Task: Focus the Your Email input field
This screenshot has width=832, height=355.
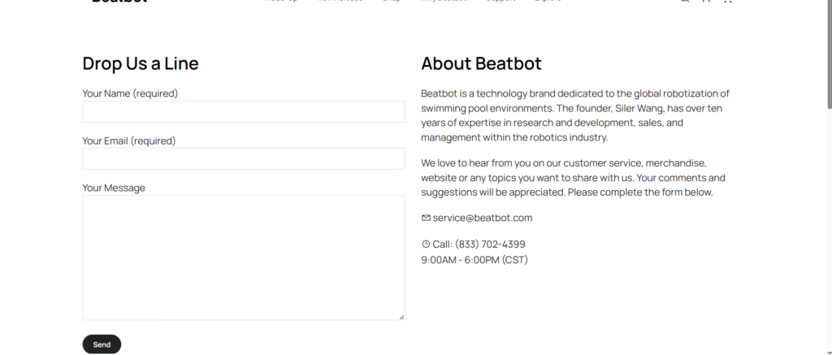Action: point(244,158)
